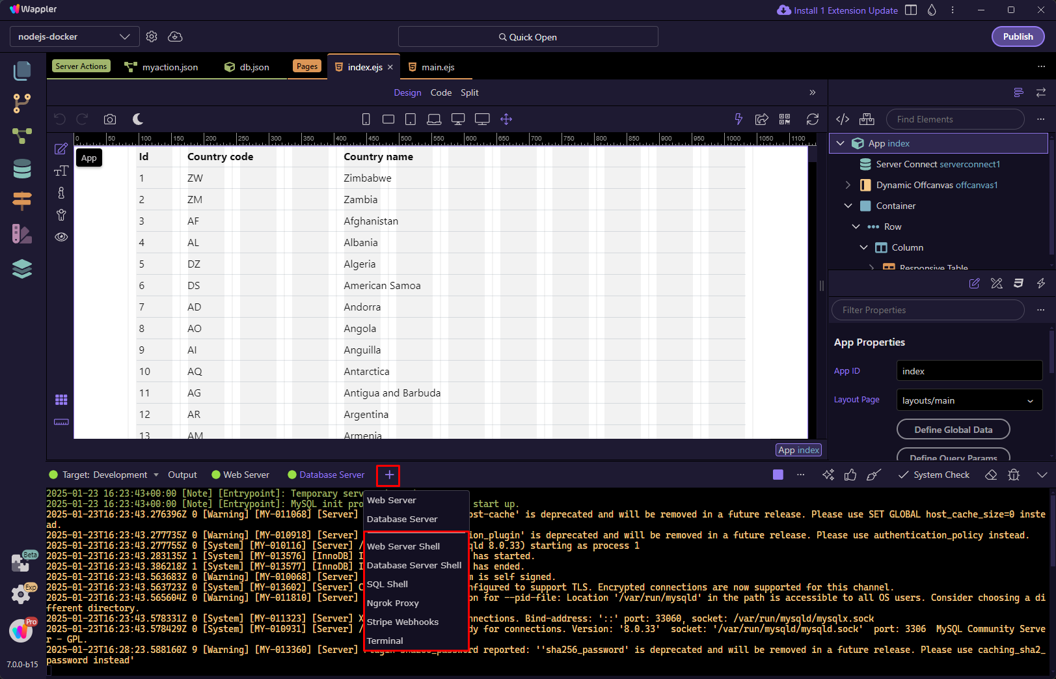Select the laptop viewport size icon
1056x679 pixels.
point(434,119)
